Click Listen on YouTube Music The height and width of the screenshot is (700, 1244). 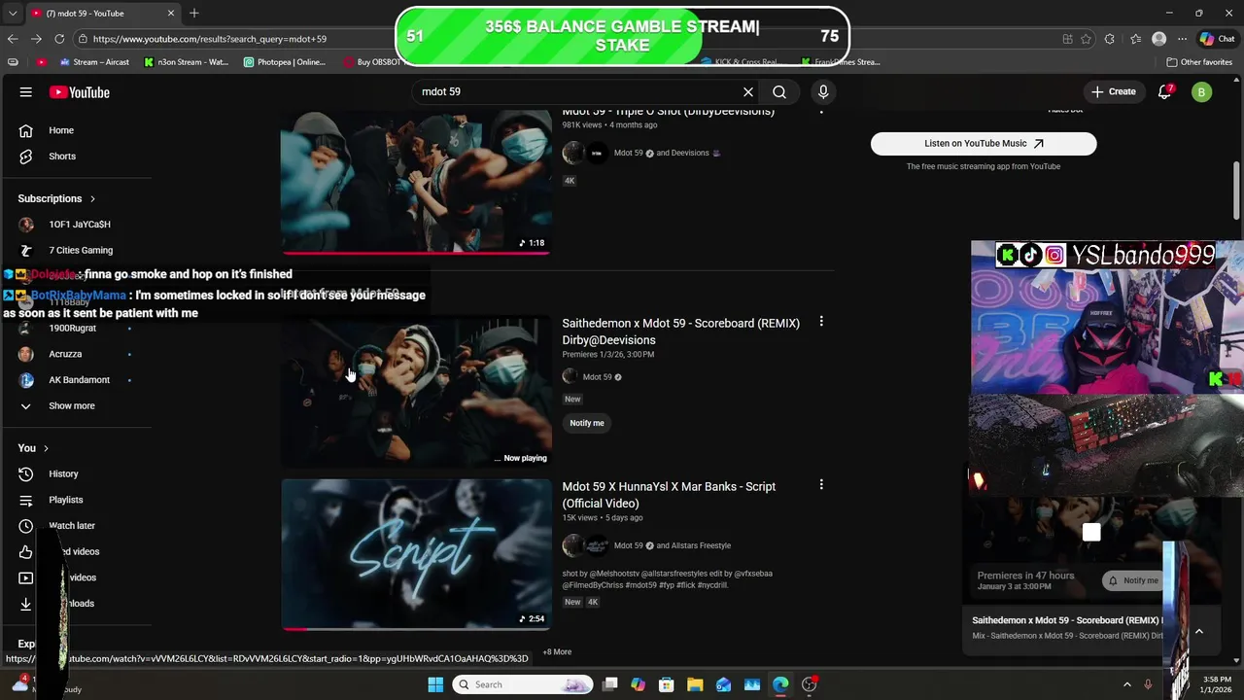pos(984,144)
